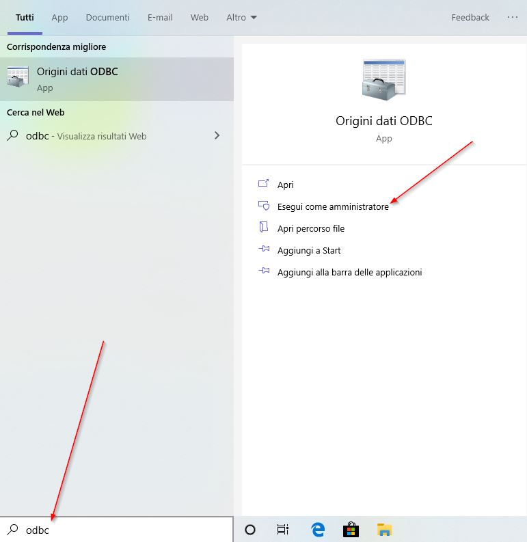Open the three-dots more options menu
The image size is (527, 542).
tap(512, 17)
